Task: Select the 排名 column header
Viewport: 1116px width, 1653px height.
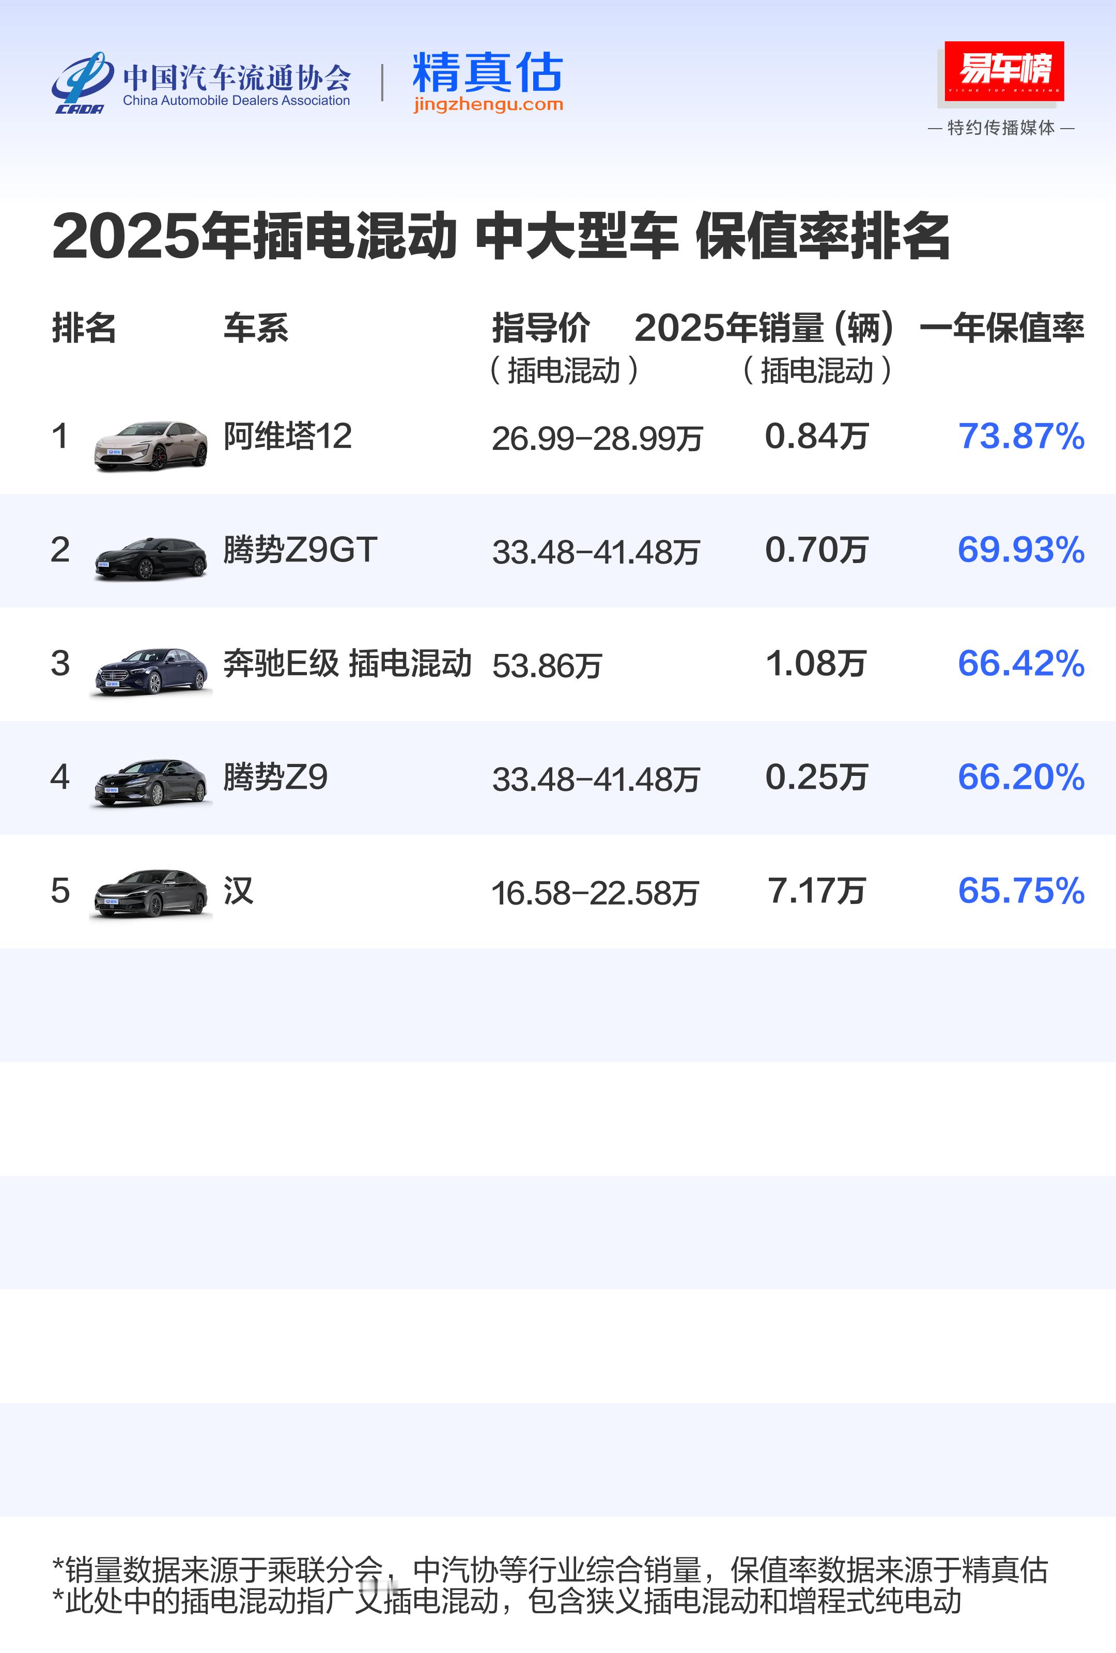Action: (84, 329)
